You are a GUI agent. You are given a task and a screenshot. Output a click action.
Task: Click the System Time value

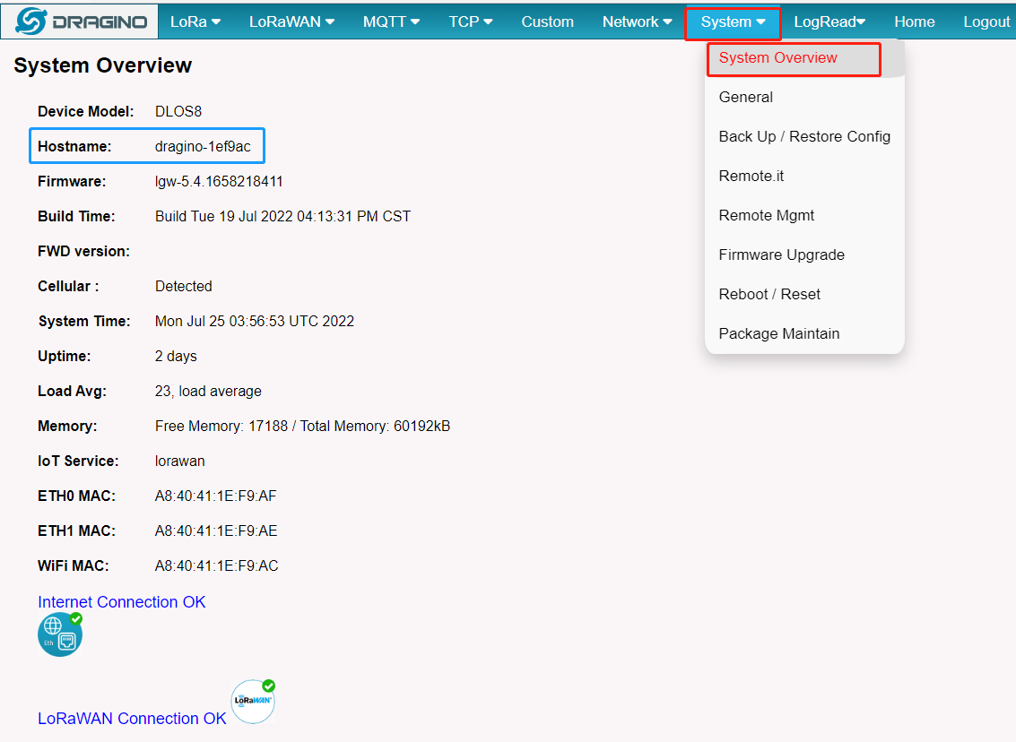[x=255, y=321]
